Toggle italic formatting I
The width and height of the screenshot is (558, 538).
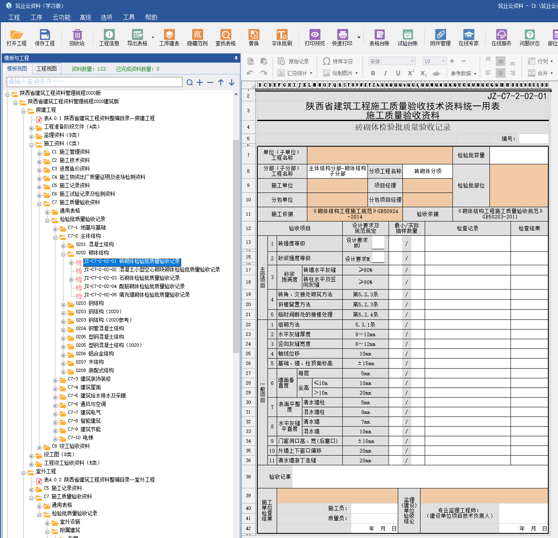[x=385, y=73]
